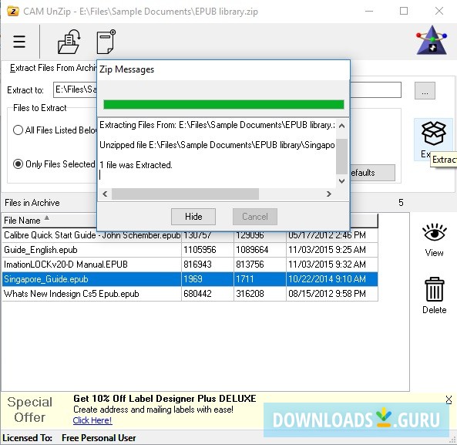Viewport: 457px width, 445px height.
Task: Click date cell 11/03/2015 9:25 AM
Action: tap(332, 250)
